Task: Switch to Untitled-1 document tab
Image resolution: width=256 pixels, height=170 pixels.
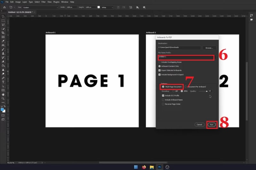Action: point(20,12)
